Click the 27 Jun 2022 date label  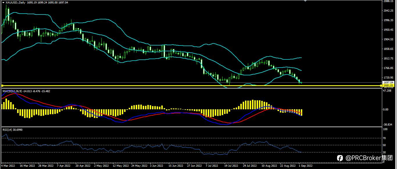point(194,166)
